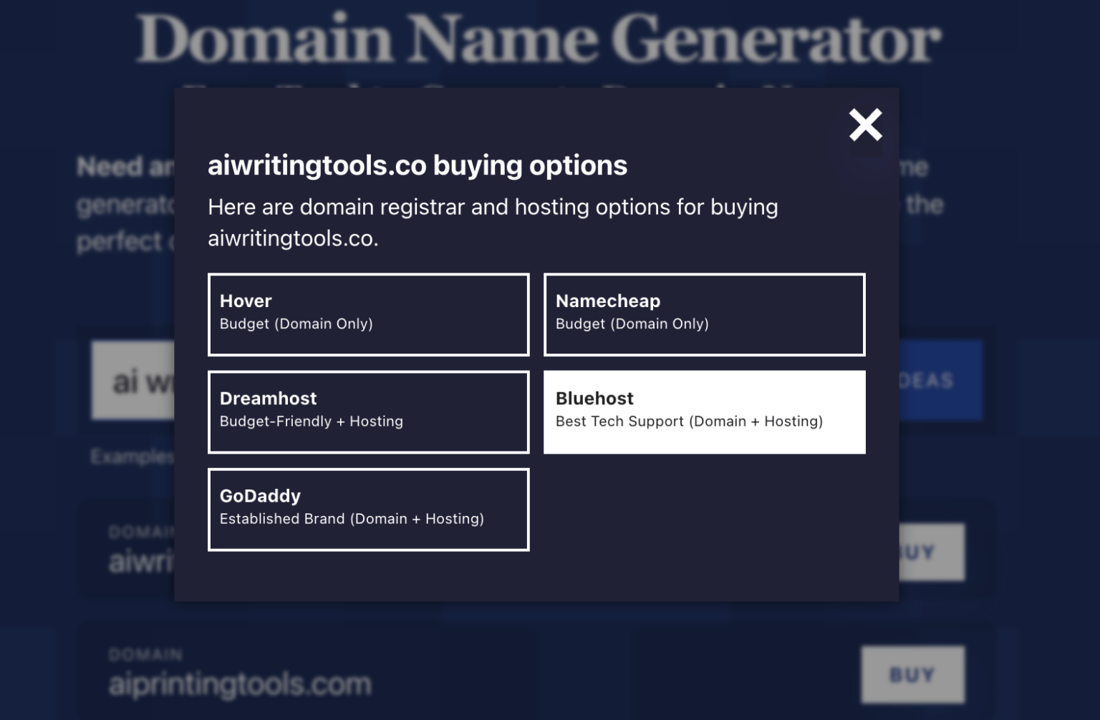Click the Namecheap card title text
Viewport: 1100px width, 720px height.
608,301
